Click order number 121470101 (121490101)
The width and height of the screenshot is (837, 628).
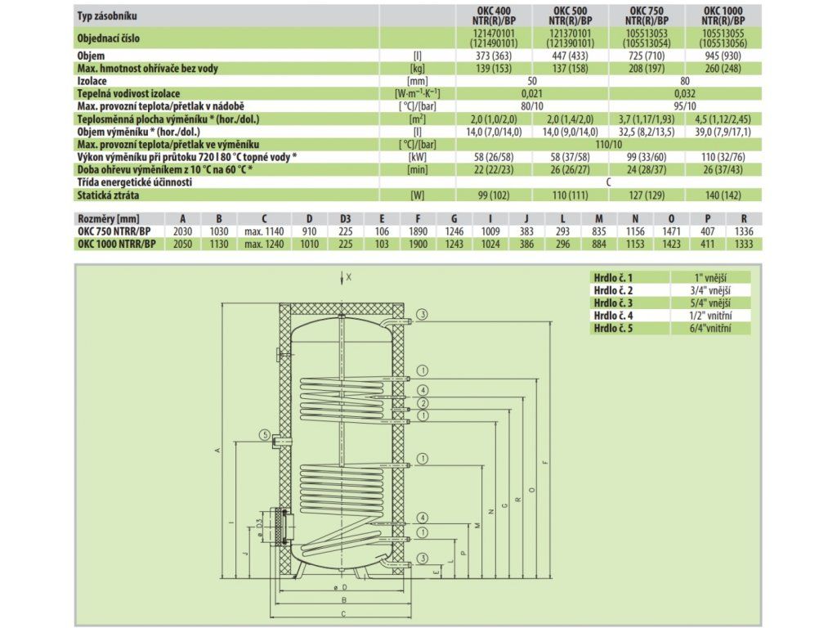point(494,38)
